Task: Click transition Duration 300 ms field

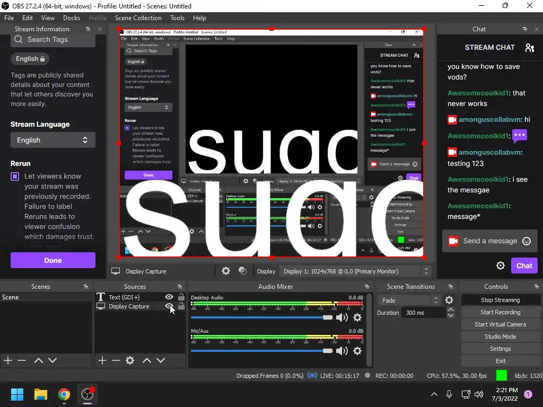Action: tap(424, 313)
